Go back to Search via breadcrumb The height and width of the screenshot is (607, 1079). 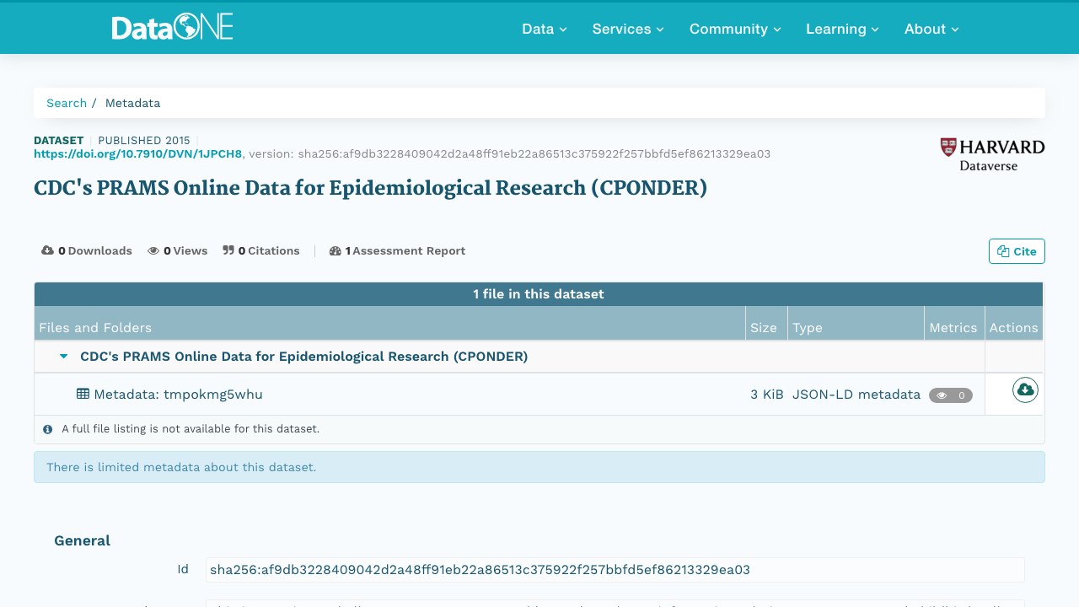(67, 103)
